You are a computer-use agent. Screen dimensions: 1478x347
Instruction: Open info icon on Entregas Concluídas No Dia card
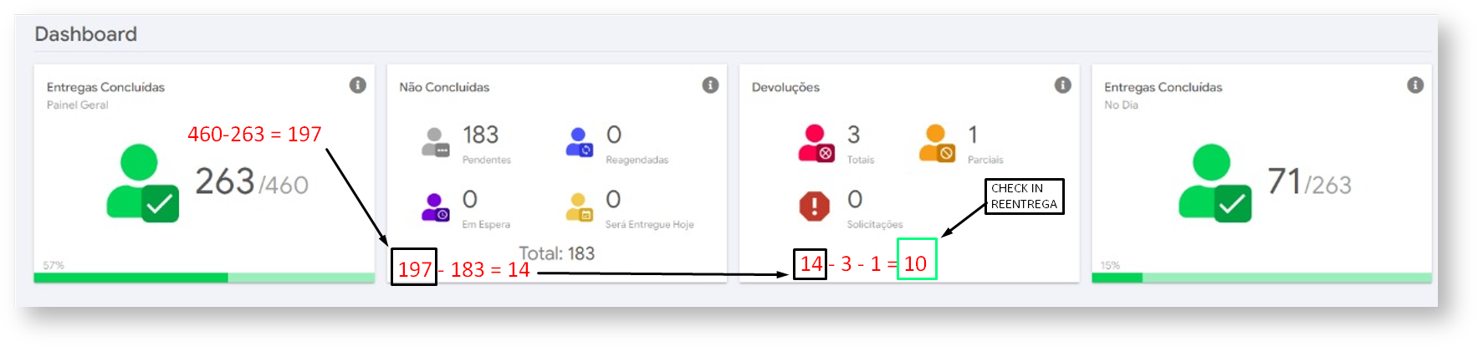(1415, 85)
